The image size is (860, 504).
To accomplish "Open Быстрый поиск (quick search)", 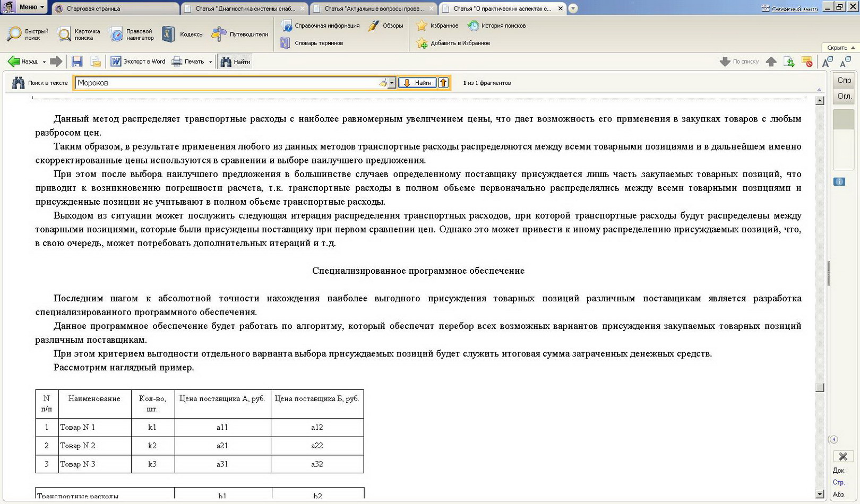I will point(28,34).
